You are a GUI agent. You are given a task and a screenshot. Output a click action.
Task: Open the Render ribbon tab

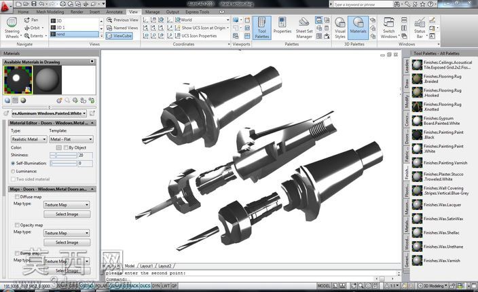(x=77, y=12)
